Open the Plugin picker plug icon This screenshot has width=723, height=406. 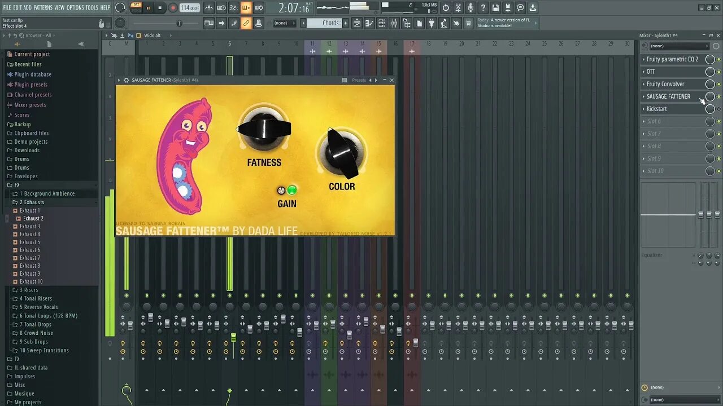point(431,23)
